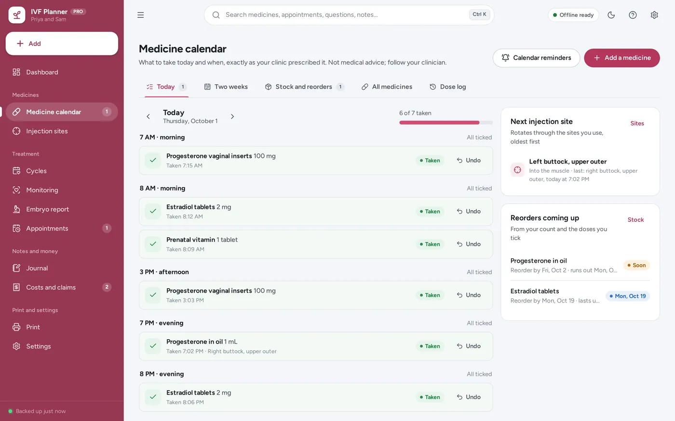Viewport: 675px width, 421px height.
Task: Untick Prenatal vitamin dose checkbox
Action: [x=153, y=244]
